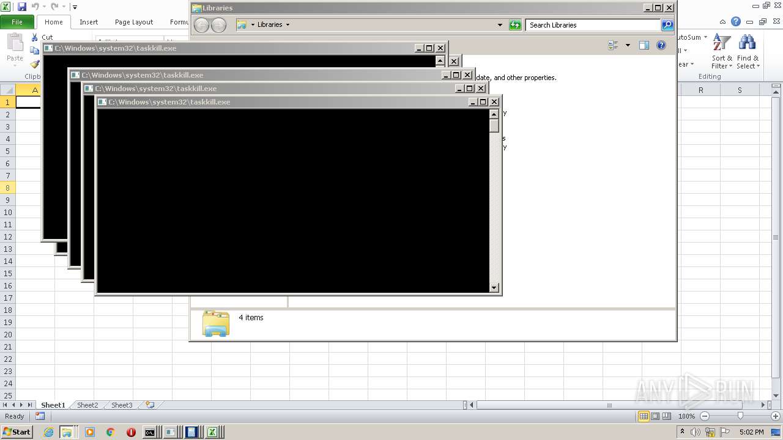Select column R header in Excel

(x=700, y=90)
